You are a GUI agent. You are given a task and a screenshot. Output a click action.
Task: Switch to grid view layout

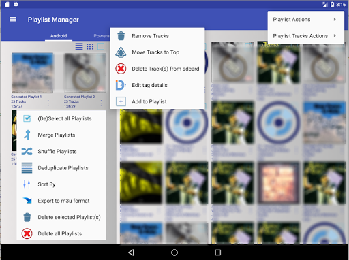click(90, 46)
